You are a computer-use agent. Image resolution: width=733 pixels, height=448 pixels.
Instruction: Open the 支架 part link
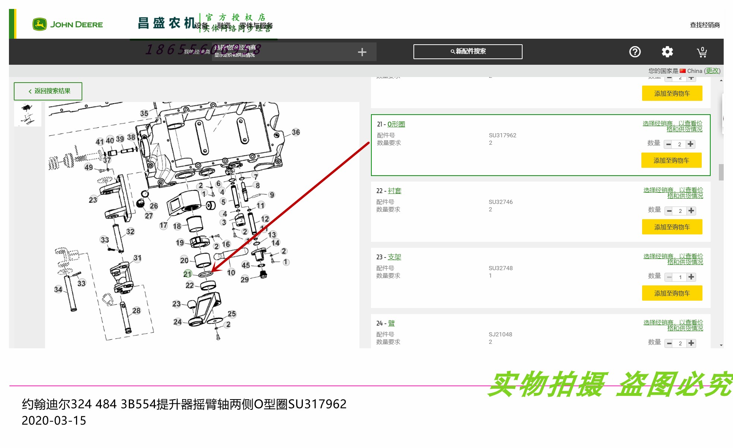click(394, 257)
